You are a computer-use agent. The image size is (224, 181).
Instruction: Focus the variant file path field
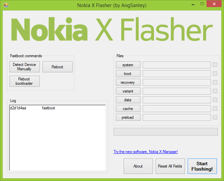tap(177, 91)
